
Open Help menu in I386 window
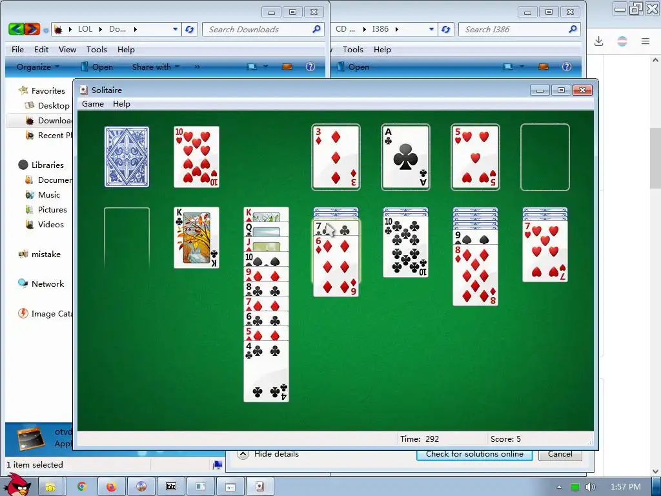pos(382,49)
